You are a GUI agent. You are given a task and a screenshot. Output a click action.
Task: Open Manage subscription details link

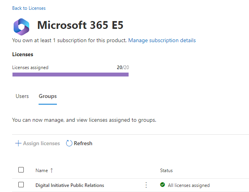[x=162, y=41]
